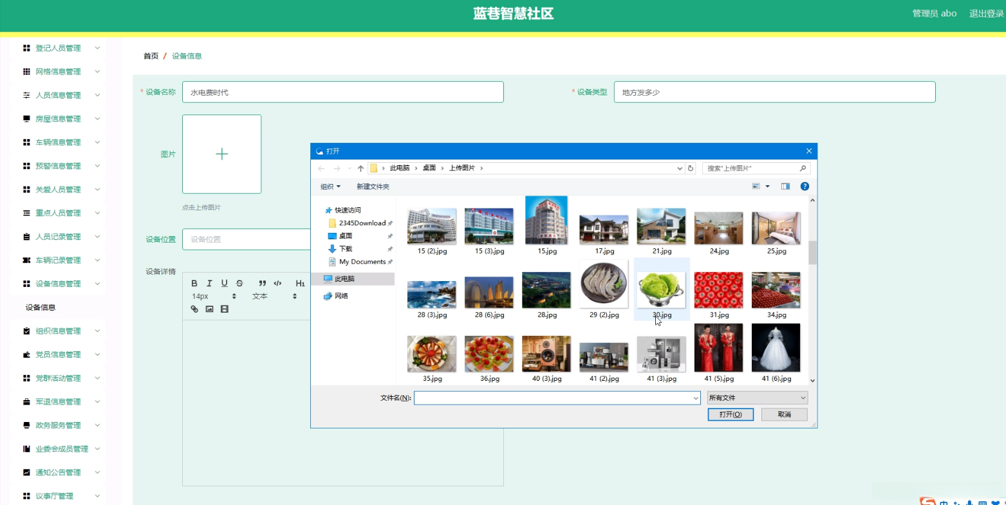Screen dimensions: 1006x505
Task: Expand the 组织信息管理 chevron
Action: point(97,331)
